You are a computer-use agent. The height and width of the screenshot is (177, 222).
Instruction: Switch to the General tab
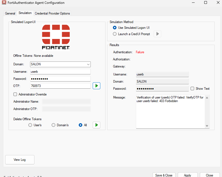10,13
